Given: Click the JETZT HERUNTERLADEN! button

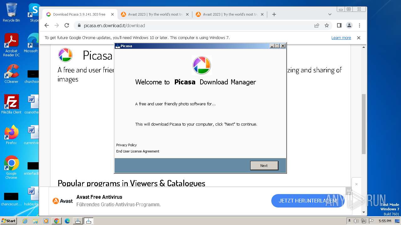Looking at the screenshot, I should point(308,201).
